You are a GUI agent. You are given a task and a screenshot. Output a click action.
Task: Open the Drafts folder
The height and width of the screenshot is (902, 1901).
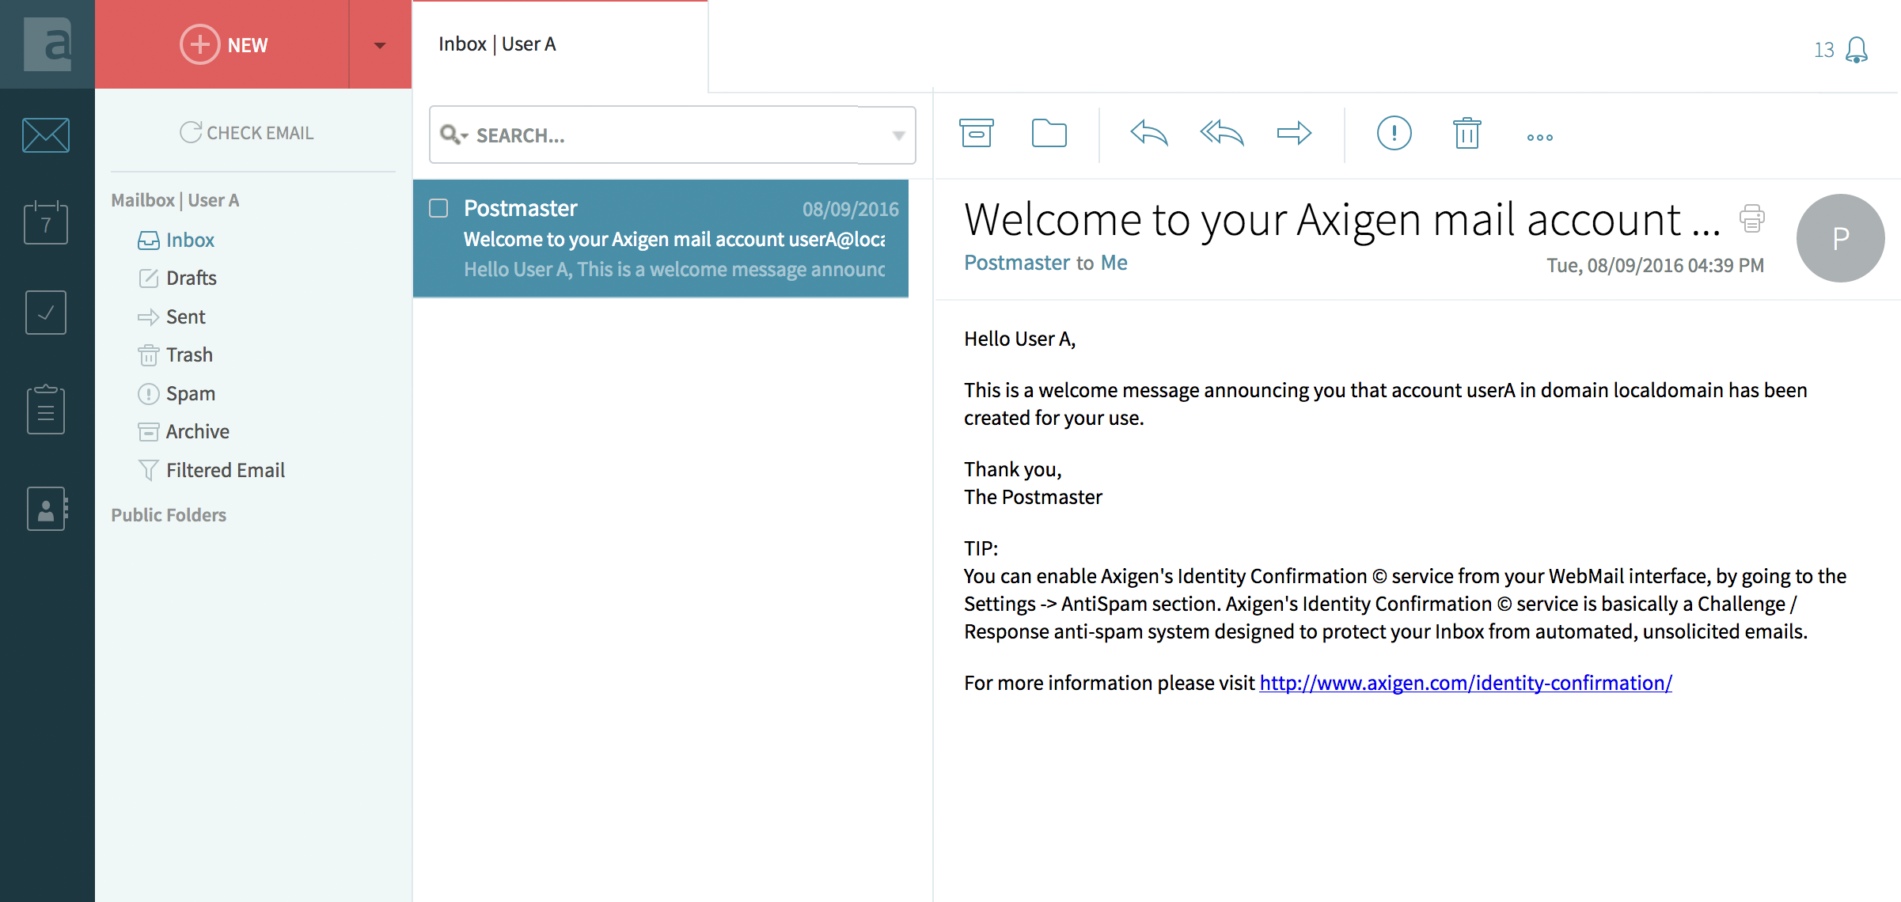[191, 279]
